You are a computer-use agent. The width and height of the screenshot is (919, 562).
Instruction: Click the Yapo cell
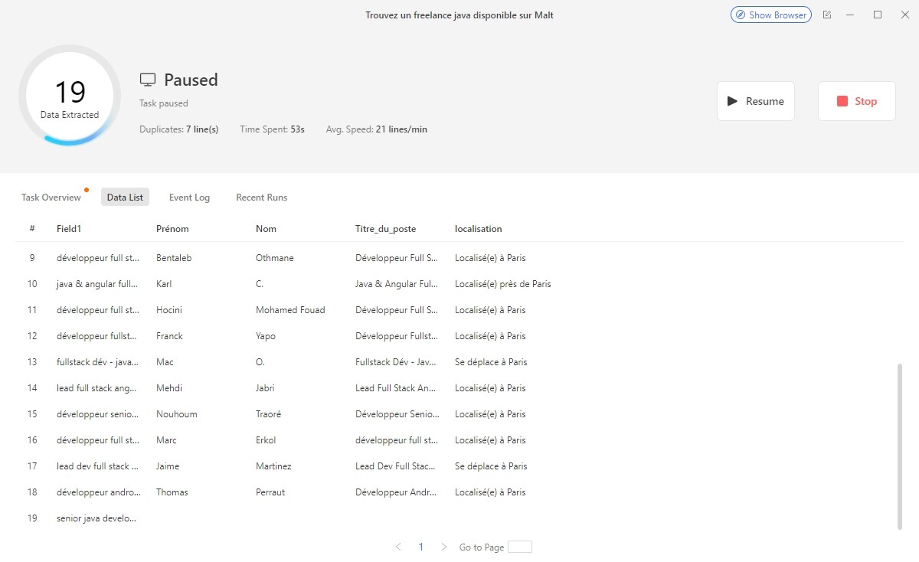click(266, 336)
